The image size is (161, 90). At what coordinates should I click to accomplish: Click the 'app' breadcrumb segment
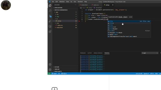click(x=81, y=8)
